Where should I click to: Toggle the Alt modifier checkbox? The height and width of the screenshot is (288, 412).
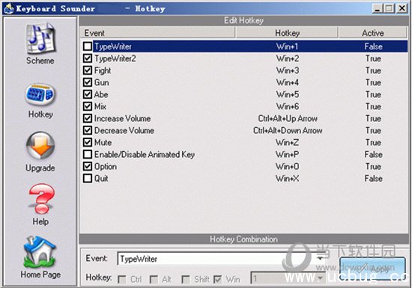coord(154,280)
